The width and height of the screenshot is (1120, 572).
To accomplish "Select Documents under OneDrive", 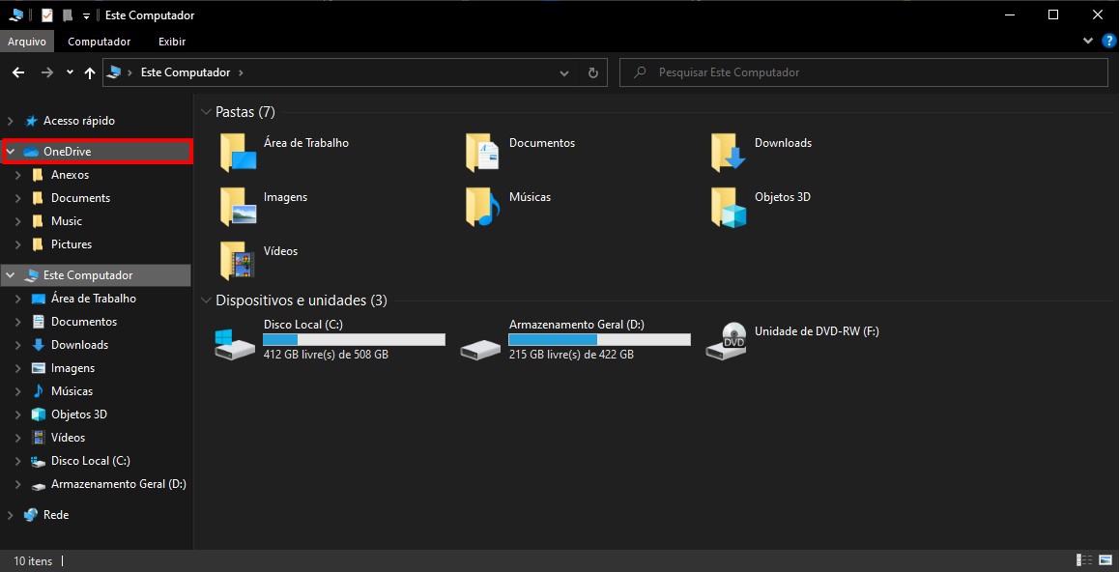I will tap(81, 198).
